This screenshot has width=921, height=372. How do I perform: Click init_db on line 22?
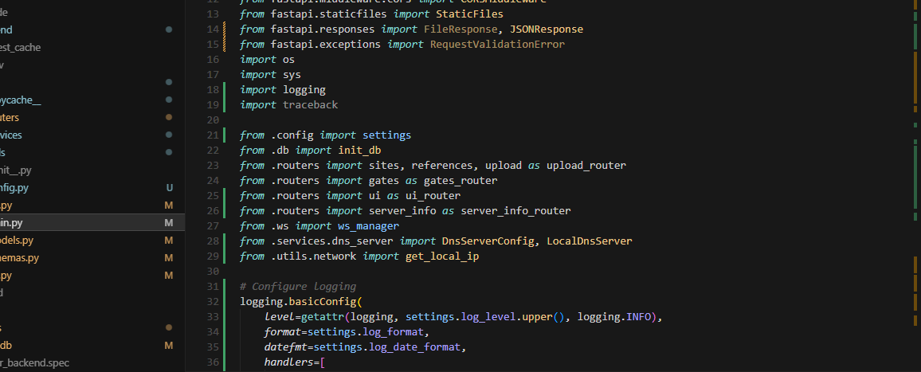359,151
